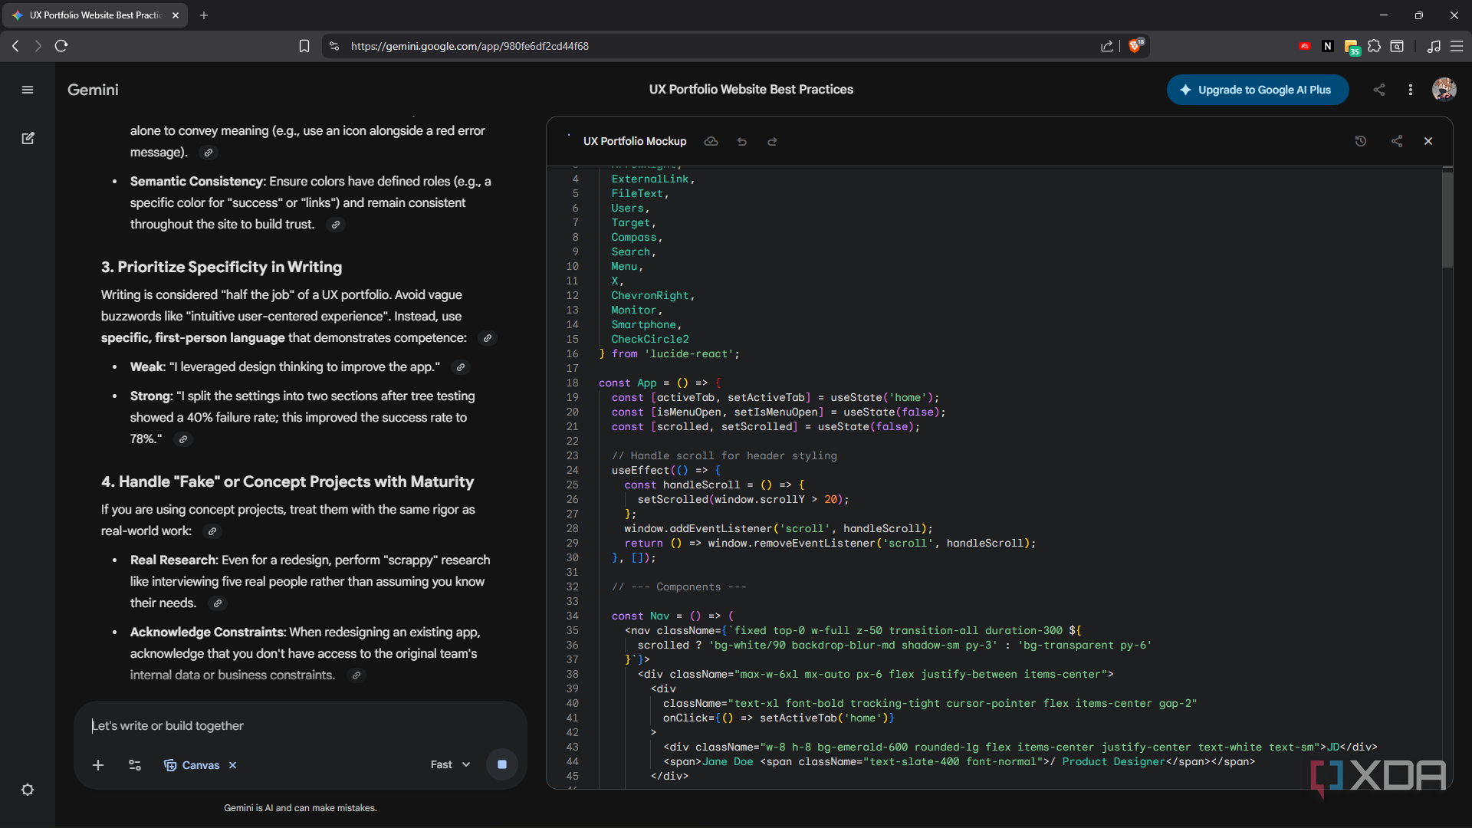The width and height of the screenshot is (1472, 828).
Task: Click Upgrade to Google AI Plus button
Action: [x=1257, y=90]
